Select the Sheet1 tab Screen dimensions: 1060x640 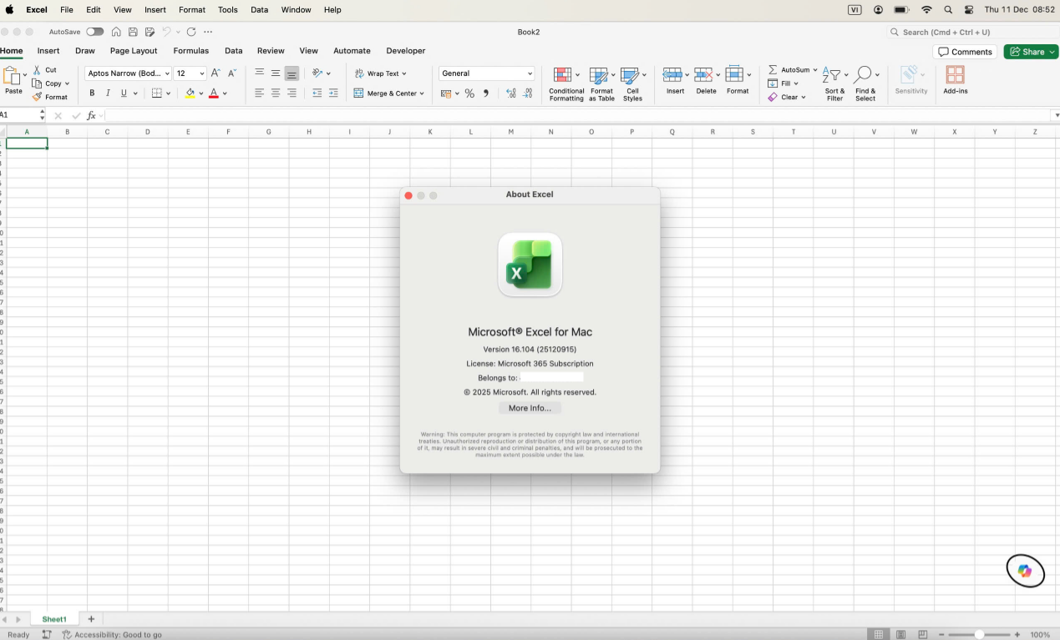pos(54,619)
